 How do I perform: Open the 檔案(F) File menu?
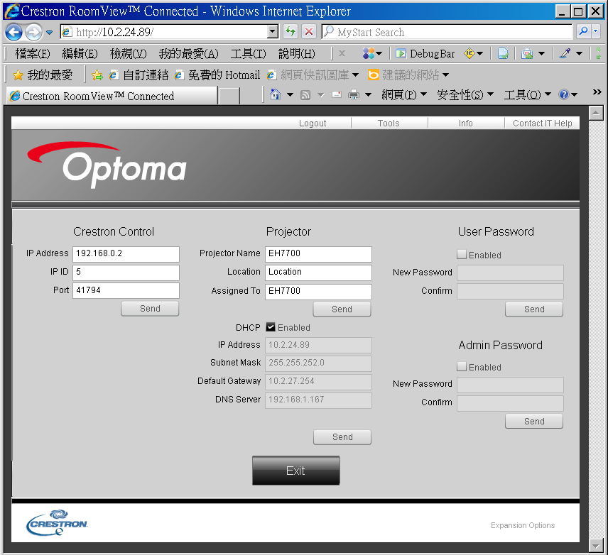point(33,53)
